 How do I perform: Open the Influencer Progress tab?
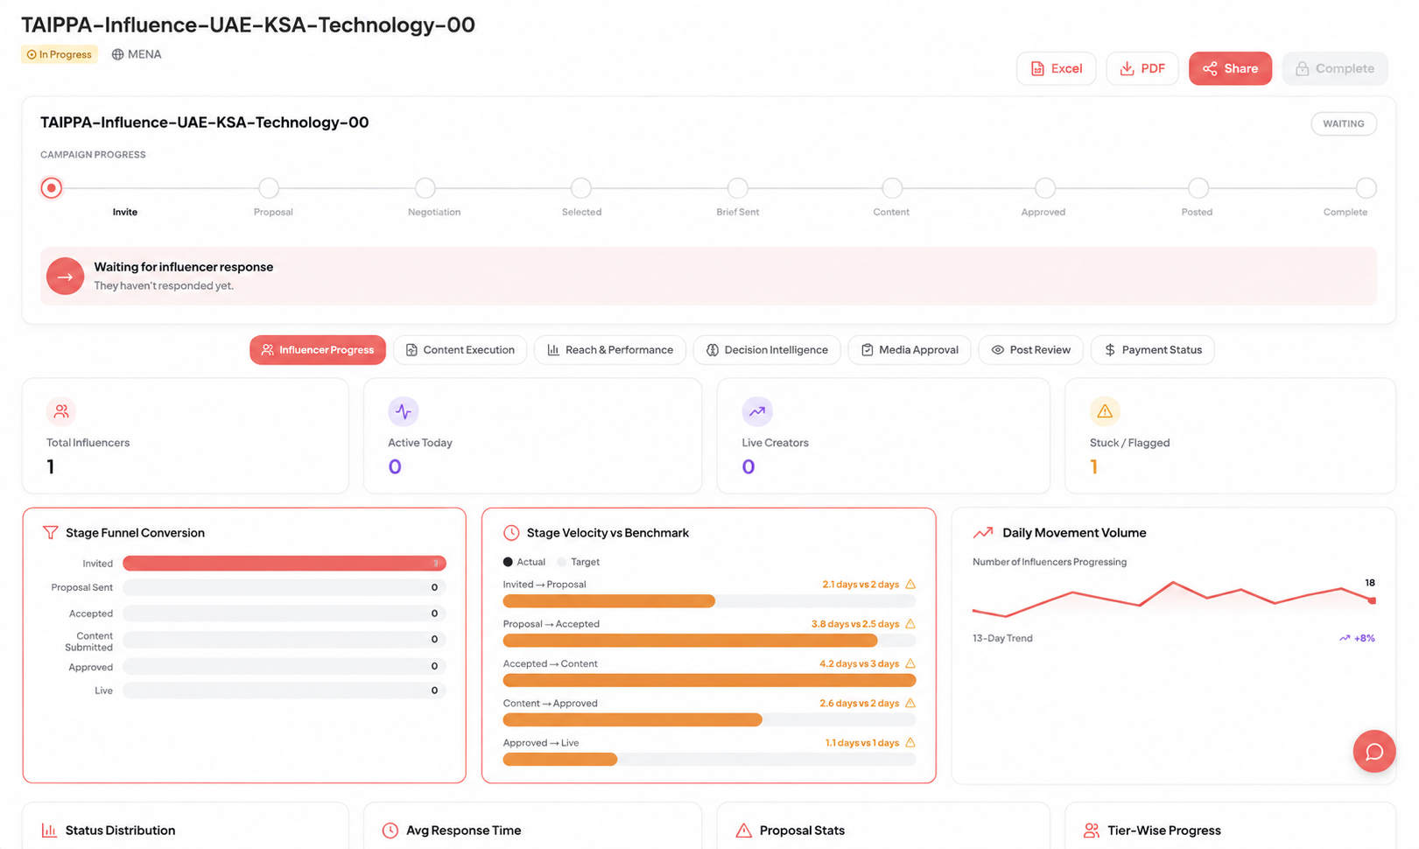(x=318, y=350)
